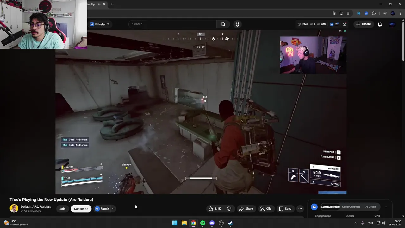The width and height of the screenshot is (405, 228).
Task: Click the Create button
Action: [363, 24]
